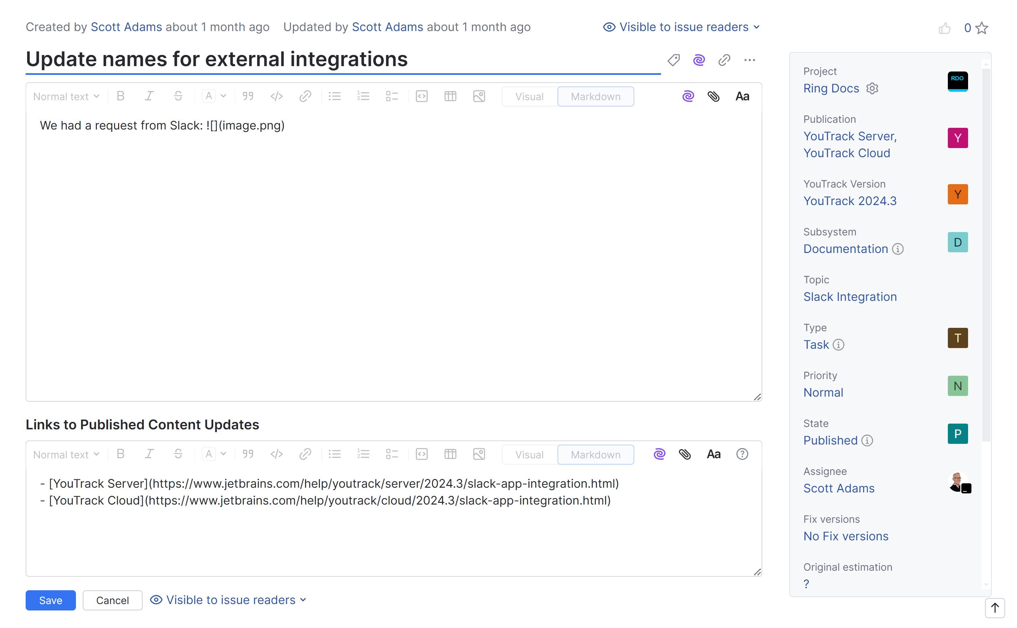Image resolution: width=1017 pixels, height=628 pixels.
Task: Toggle the checklist option in the toolbar
Action: pos(392,96)
